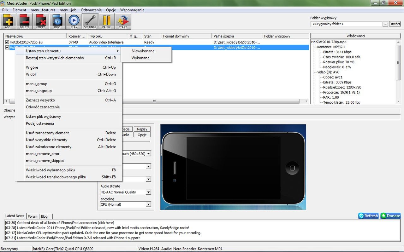404x252 pixels.
Task: Select the Kontener: MPEG-4 tree node
Action: click(331, 47)
